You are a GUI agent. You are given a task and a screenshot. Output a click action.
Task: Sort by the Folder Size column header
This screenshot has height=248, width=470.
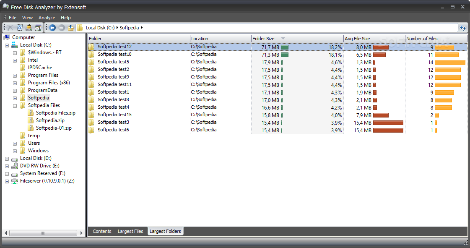297,39
